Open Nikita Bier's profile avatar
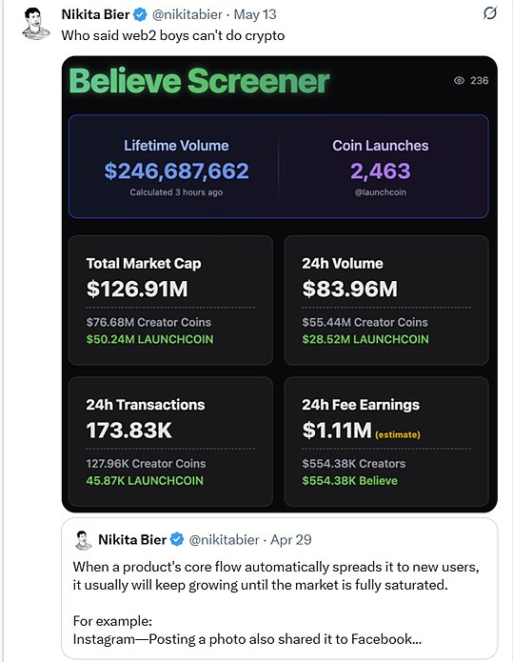This screenshot has height=662, width=513. [x=35, y=24]
